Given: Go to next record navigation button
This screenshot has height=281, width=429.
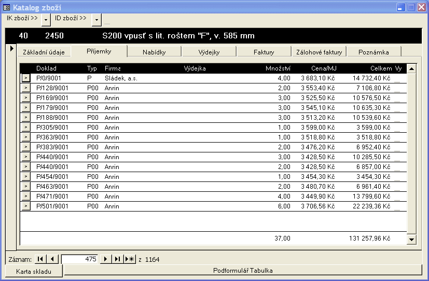Looking at the screenshot, I should coord(106,259).
